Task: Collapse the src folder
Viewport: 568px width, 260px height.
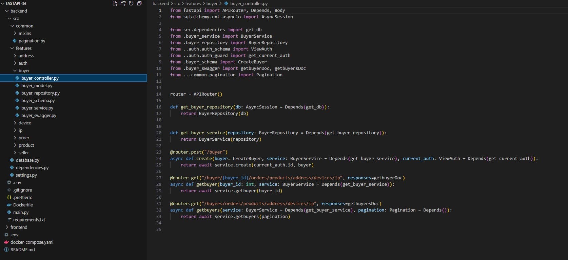Action: tap(9, 18)
